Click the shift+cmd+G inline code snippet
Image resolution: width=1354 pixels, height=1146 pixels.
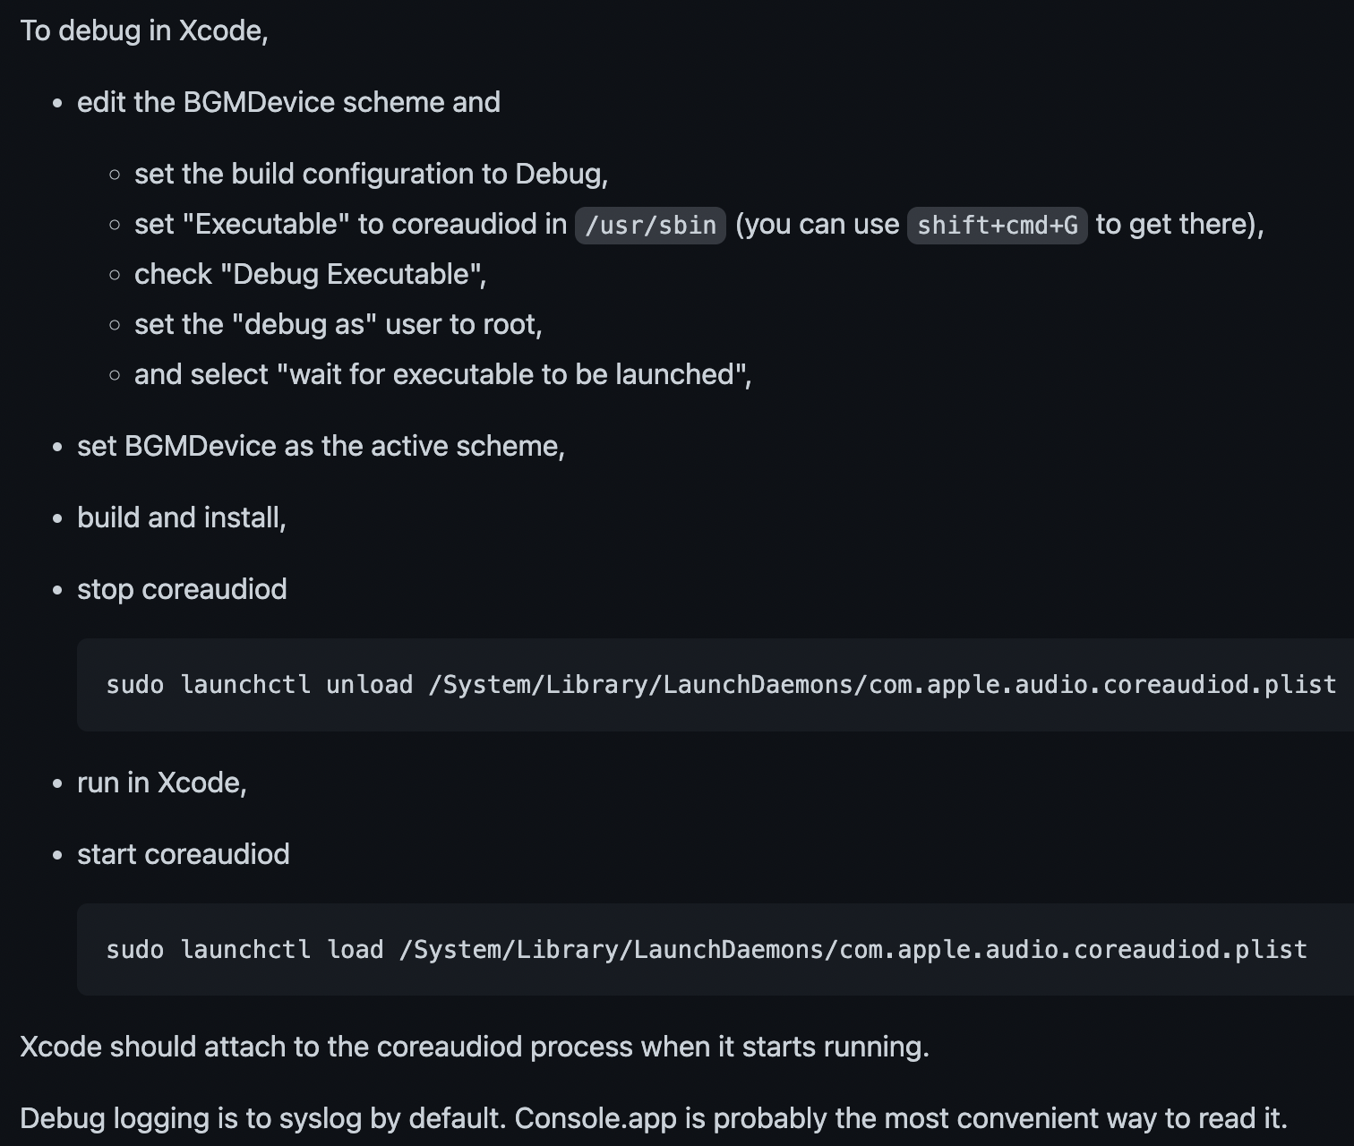(997, 225)
